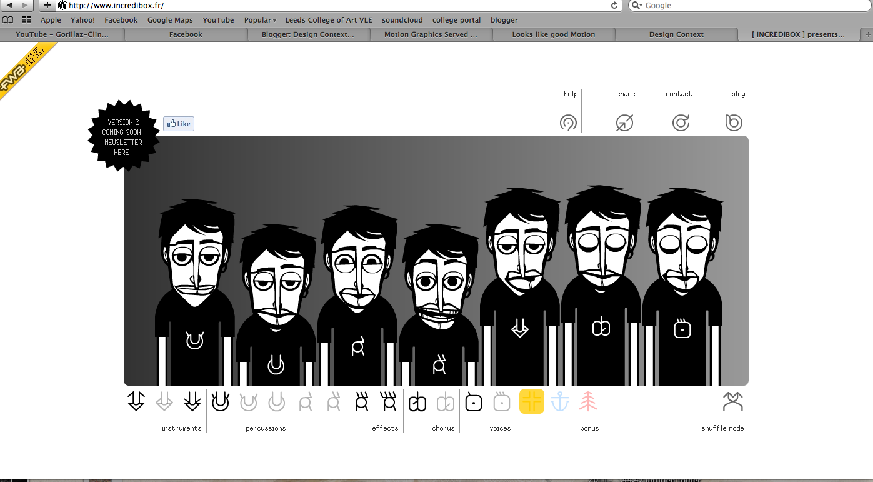Switch to YouTube Gorillaz-Clin tab
The height and width of the screenshot is (482, 873).
click(62, 34)
